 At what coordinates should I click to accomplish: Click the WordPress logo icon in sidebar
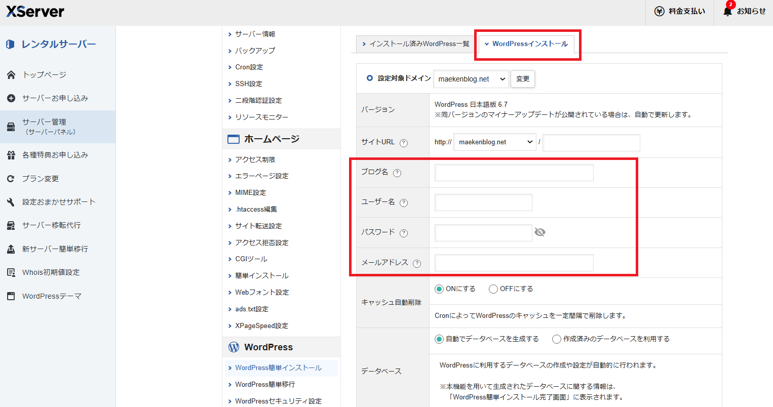(x=234, y=347)
